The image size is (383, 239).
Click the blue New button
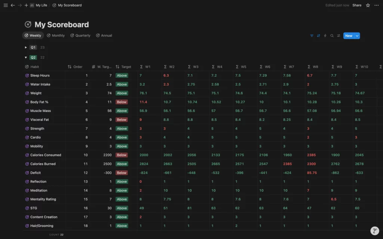pos(349,36)
